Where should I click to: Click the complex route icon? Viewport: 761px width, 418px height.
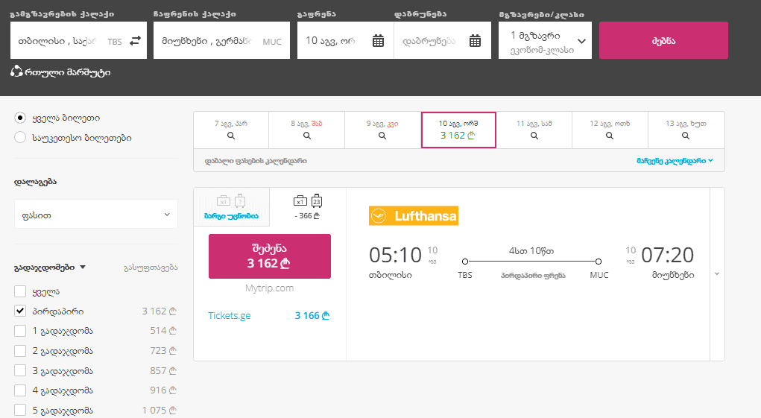point(16,72)
